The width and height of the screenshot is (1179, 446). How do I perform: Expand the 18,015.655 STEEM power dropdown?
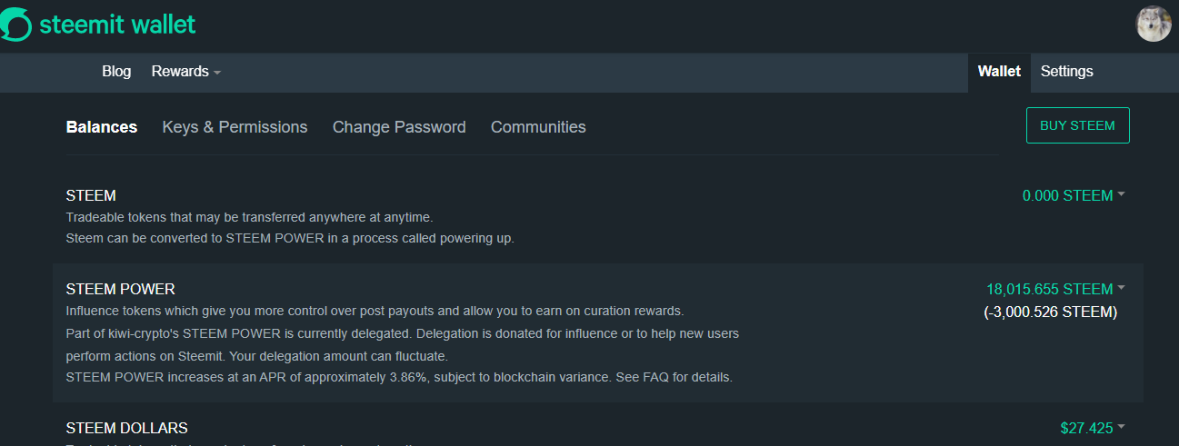(1055, 289)
